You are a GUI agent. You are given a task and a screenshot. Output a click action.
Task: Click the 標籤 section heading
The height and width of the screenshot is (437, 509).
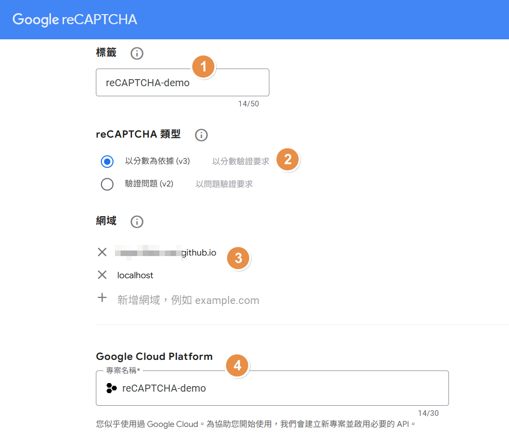pos(106,52)
